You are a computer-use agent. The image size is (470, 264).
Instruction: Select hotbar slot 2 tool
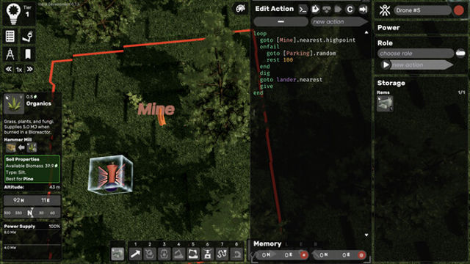point(150,254)
